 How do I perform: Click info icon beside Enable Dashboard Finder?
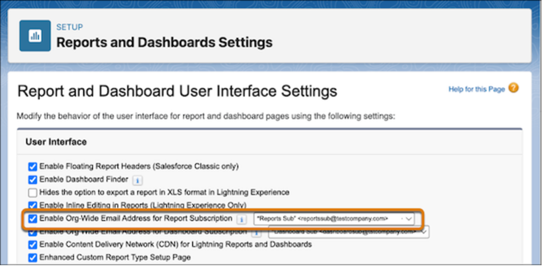tap(137, 181)
